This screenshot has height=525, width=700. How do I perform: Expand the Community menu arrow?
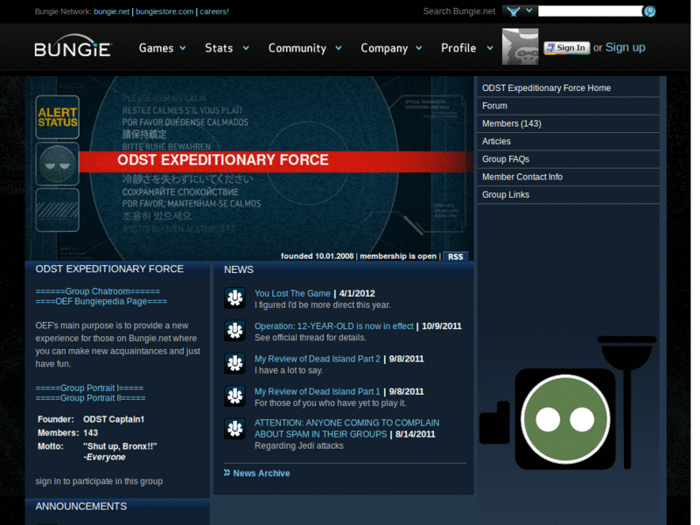pos(339,48)
